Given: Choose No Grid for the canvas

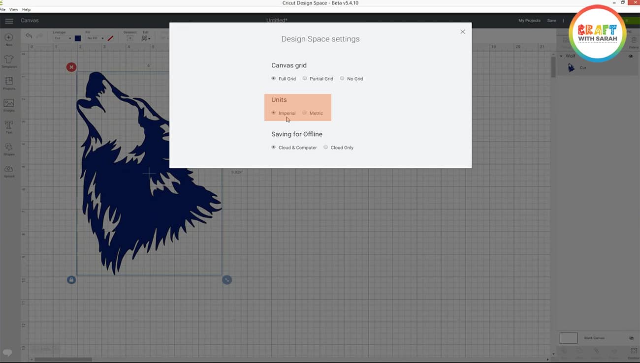Looking at the screenshot, I should tap(342, 78).
